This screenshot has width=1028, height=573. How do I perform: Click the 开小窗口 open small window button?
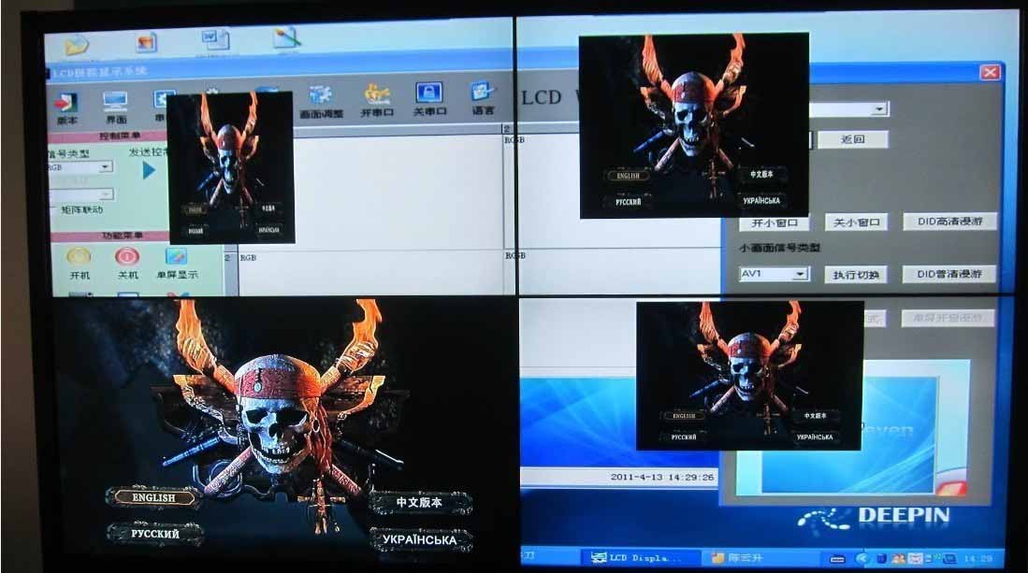click(774, 222)
